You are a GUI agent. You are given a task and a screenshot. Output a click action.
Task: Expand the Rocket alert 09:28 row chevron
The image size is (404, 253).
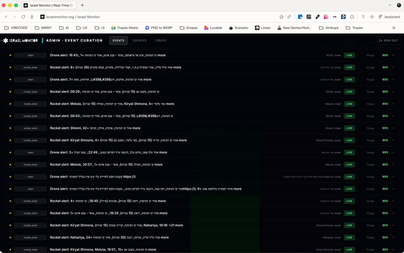393,92
